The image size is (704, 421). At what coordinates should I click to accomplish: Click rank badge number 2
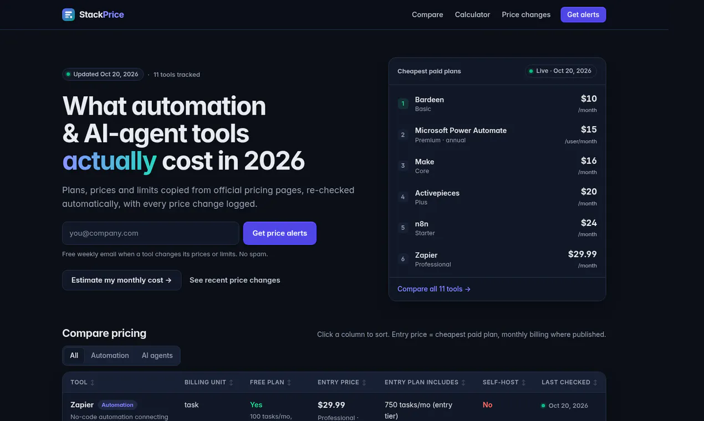coord(403,135)
